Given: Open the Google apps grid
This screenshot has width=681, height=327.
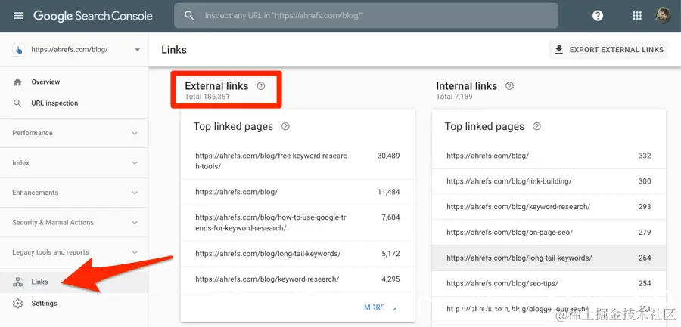Looking at the screenshot, I should pyautogui.click(x=636, y=16).
